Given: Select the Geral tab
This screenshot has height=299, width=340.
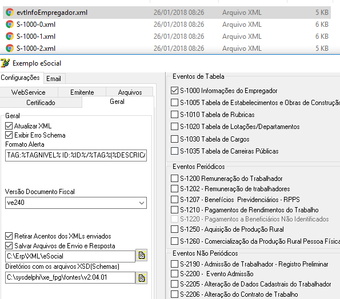Looking at the screenshot, I should 117,102.
